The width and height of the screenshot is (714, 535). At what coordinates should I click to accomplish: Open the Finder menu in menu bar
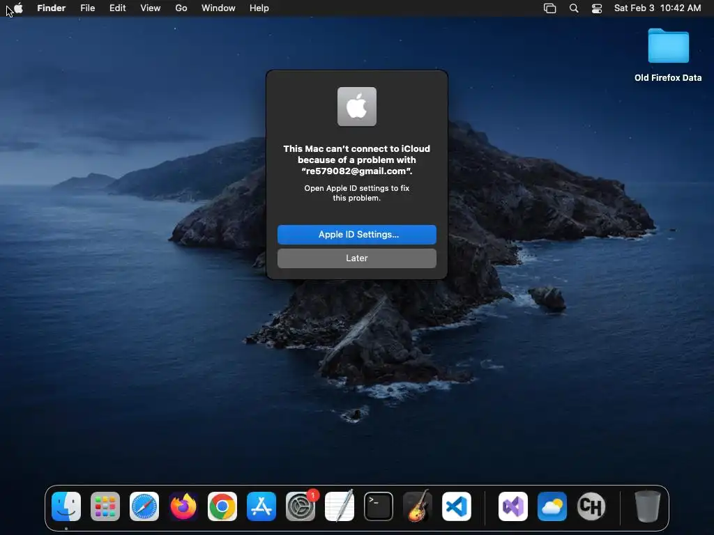click(x=51, y=8)
